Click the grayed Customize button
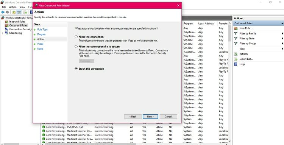Viewport: 284px width, 145px height. click(x=86, y=61)
